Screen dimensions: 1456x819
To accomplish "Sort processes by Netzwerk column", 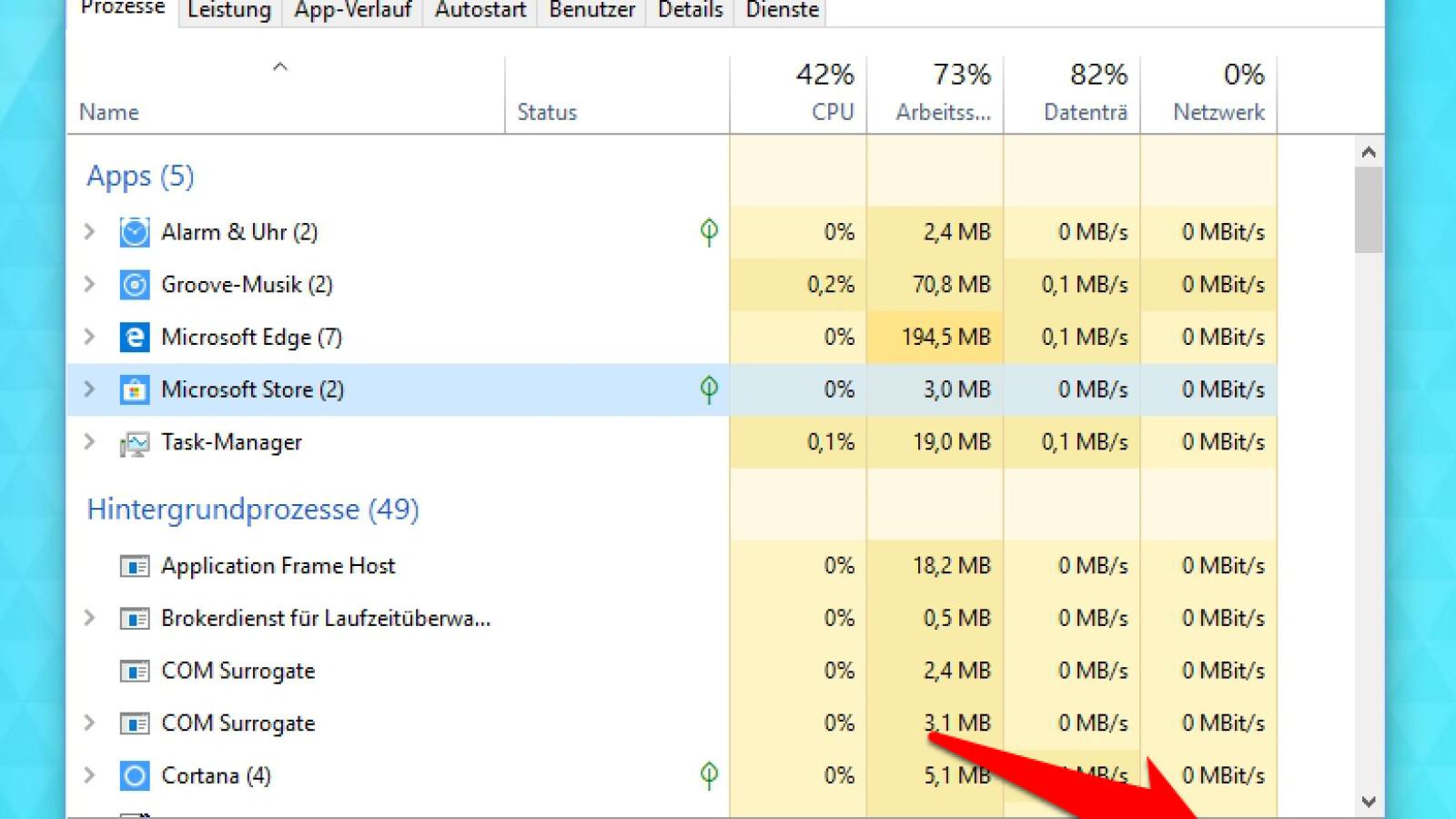I will pyautogui.click(x=1209, y=96).
